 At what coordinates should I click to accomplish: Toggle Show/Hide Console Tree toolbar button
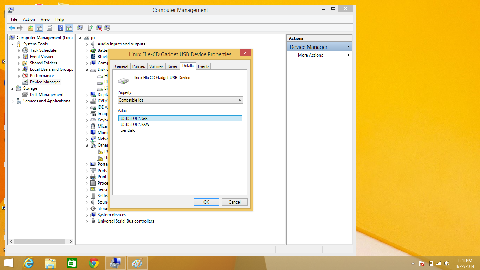pos(39,28)
